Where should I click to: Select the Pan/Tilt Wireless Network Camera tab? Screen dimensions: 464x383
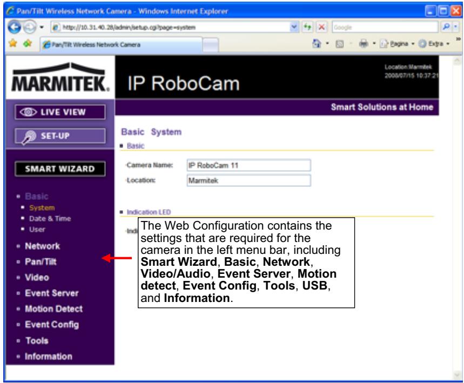[122, 45]
